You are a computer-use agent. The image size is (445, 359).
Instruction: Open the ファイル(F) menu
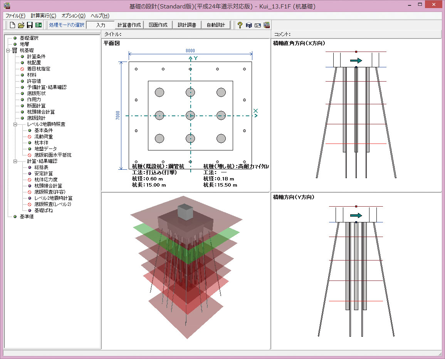click(15, 16)
